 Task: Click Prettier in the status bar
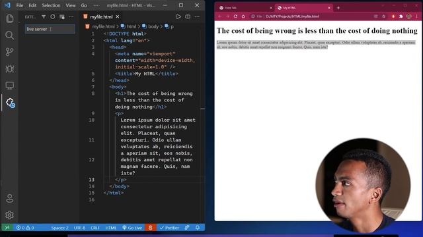click(169, 228)
